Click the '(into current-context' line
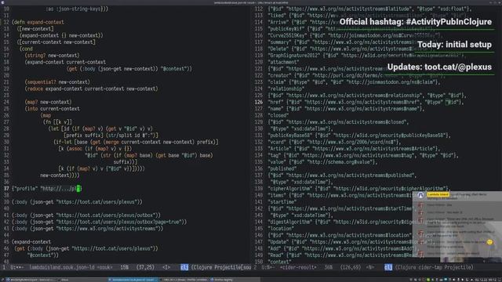 click(x=53, y=109)
